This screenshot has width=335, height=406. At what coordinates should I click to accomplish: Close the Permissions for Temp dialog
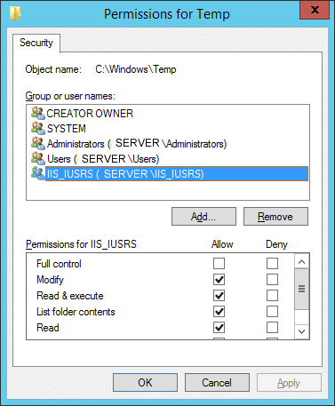(315, 11)
